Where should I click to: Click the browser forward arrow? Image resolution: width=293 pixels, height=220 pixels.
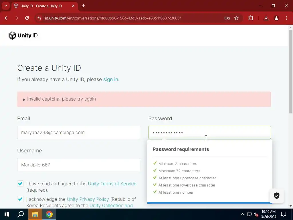click(17, 18)
